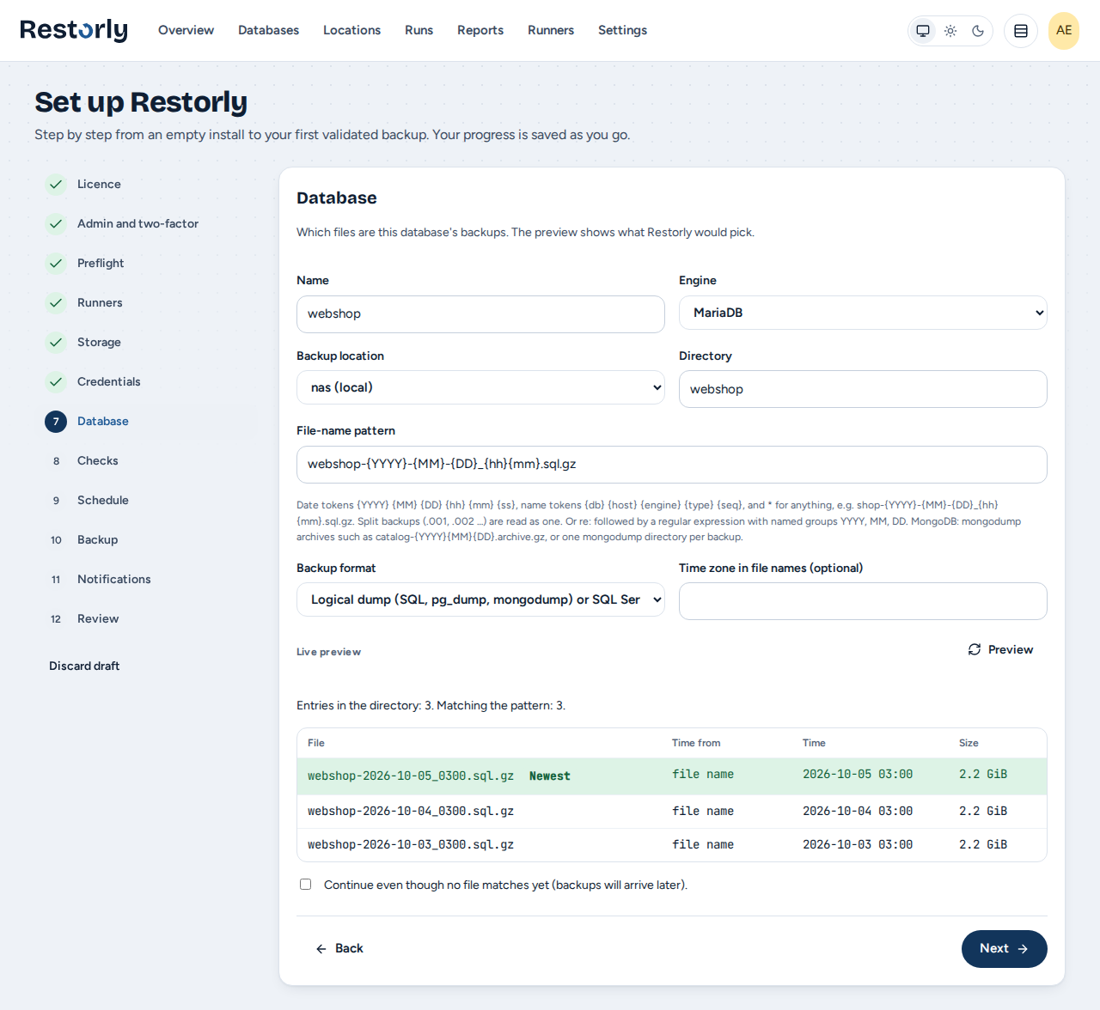This screenshot has width=1100, height=1010.
Task: Click the Storage step checkmark icon
Action: tap(56, 342)
